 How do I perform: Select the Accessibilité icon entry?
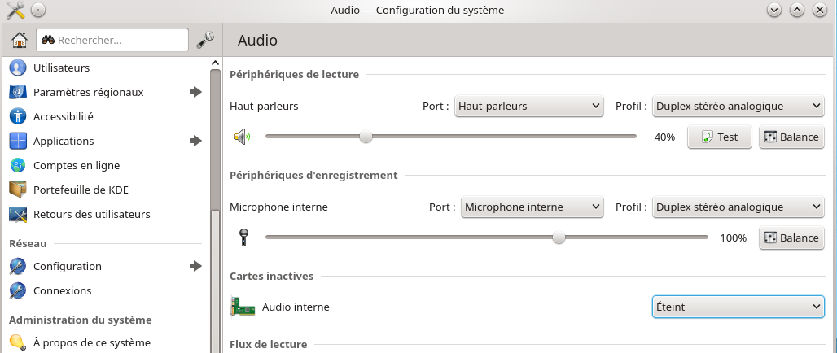tap(18, 116)
